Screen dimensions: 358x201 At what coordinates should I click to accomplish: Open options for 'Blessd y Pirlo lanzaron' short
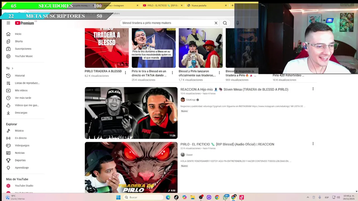point(219,73)
